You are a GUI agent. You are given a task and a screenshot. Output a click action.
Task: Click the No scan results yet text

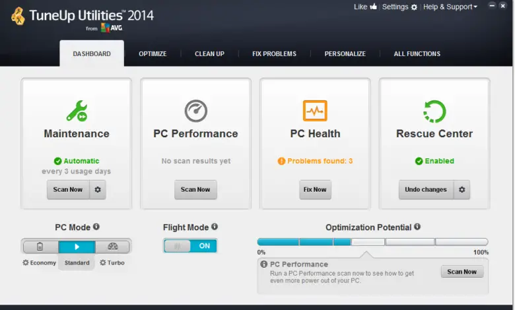pos(196,161)
